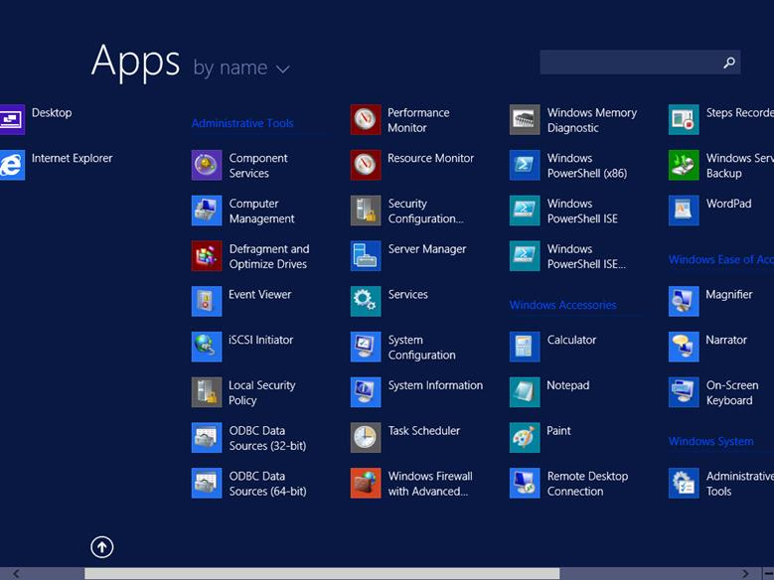Open Computer Management icon
Screen dimensions: 774x580
point(207,211)
